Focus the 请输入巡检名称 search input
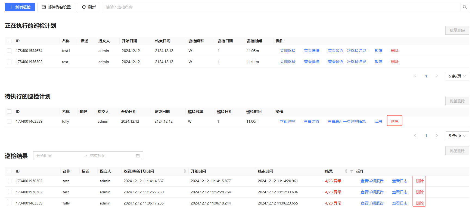Viewport: 472px width, 208px height. click(281, 7)
